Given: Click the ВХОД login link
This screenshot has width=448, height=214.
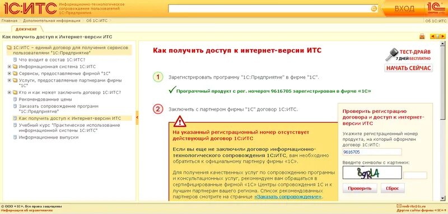Looking at the screenshot, I should coord(404,9).
